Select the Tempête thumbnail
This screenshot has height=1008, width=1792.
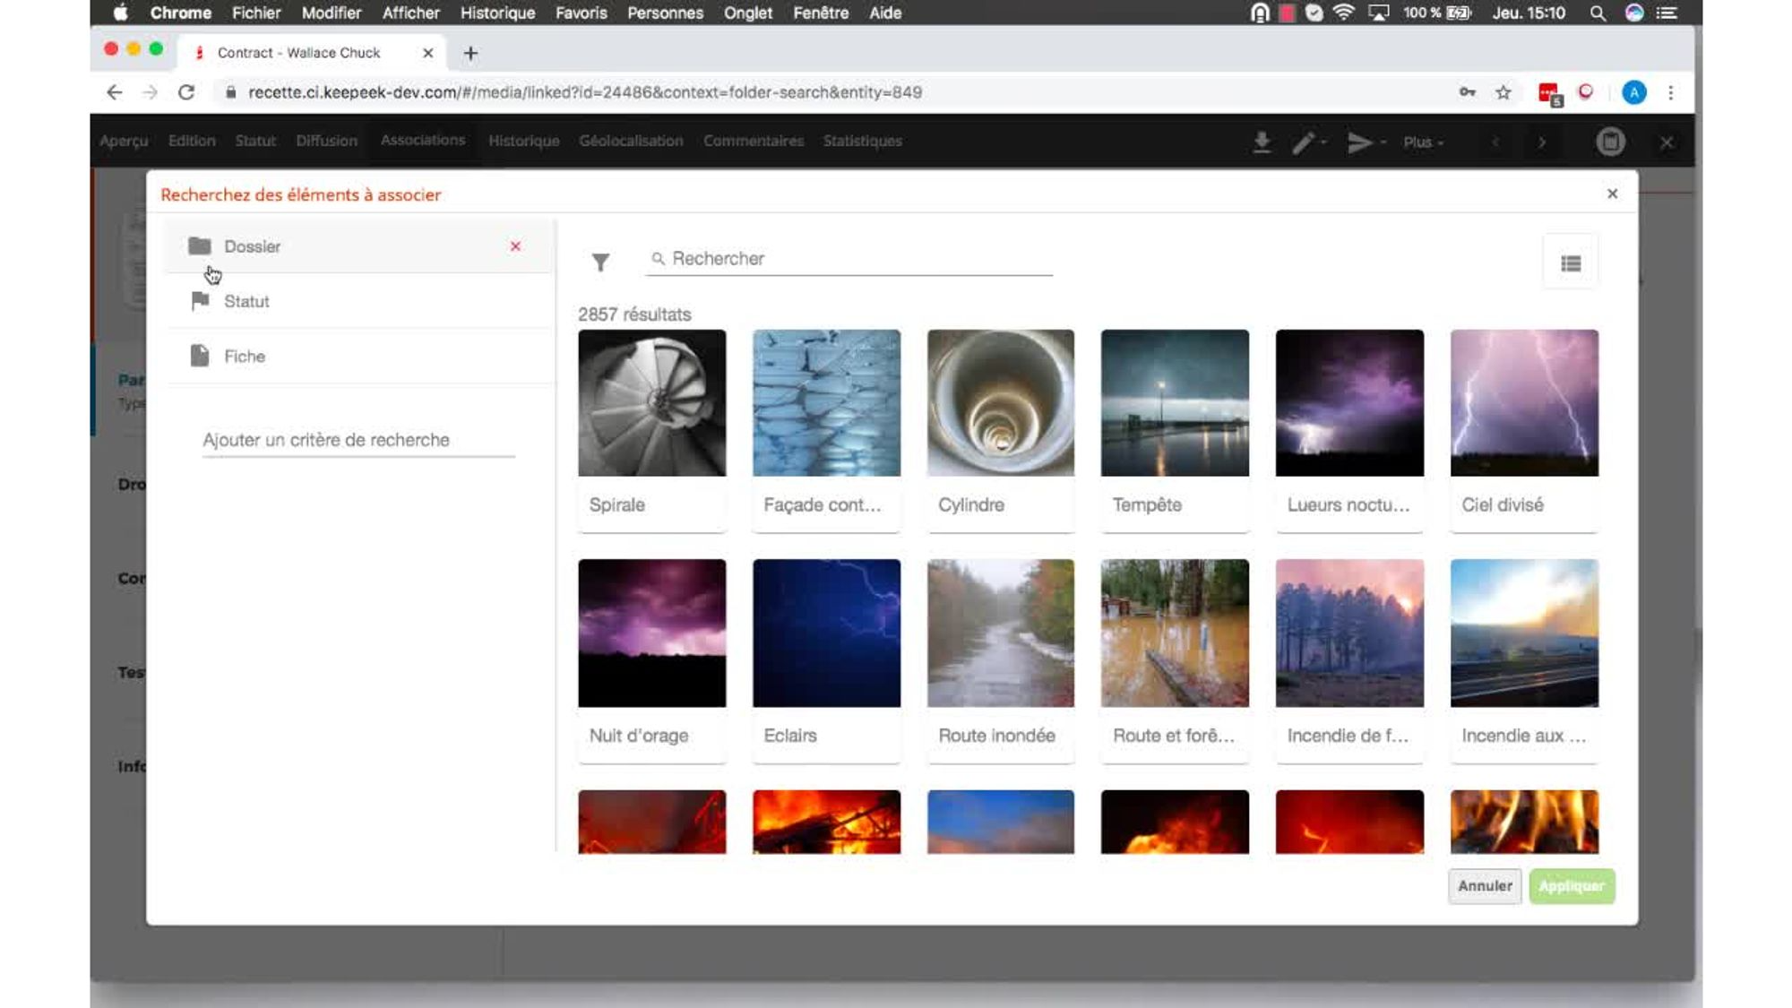(x=1174, y=403)
